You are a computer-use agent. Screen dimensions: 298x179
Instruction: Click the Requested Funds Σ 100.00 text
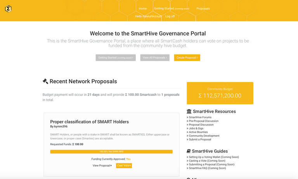[67, 144]
